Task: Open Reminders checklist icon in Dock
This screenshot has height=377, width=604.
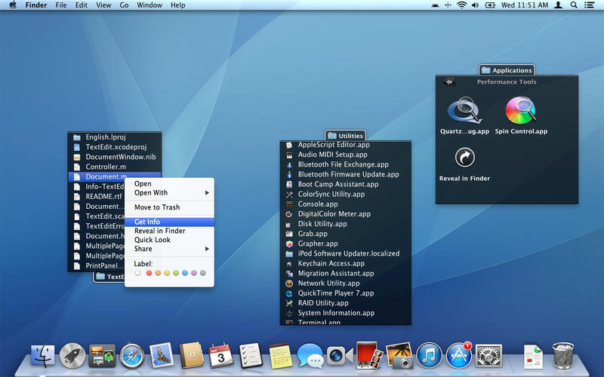Action: pos(251,355)
